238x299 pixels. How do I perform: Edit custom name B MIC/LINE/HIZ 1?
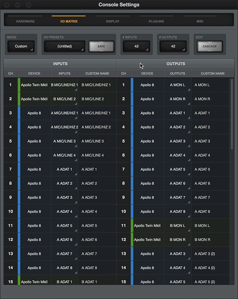[97, 85]
